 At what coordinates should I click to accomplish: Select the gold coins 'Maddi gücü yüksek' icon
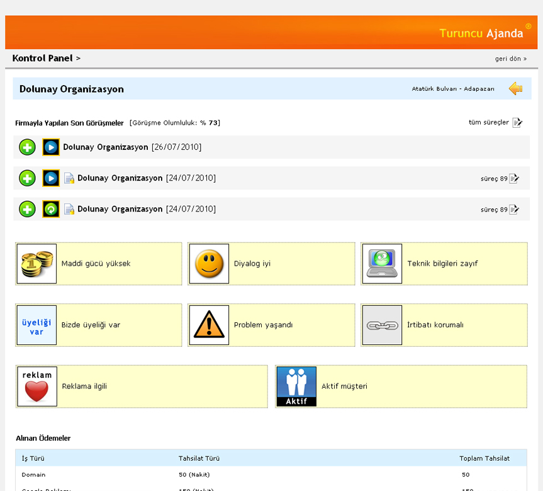(36, 264)
